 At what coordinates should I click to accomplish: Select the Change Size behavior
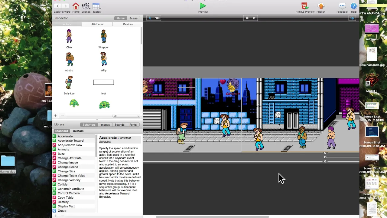coord(74,171)
